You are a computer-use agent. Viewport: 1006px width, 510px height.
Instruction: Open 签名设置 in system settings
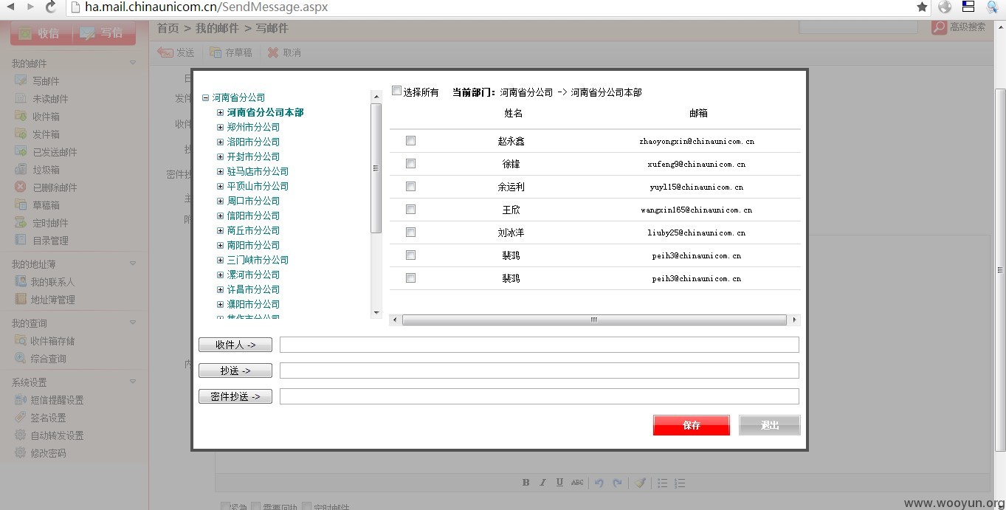tap(48, 418)
